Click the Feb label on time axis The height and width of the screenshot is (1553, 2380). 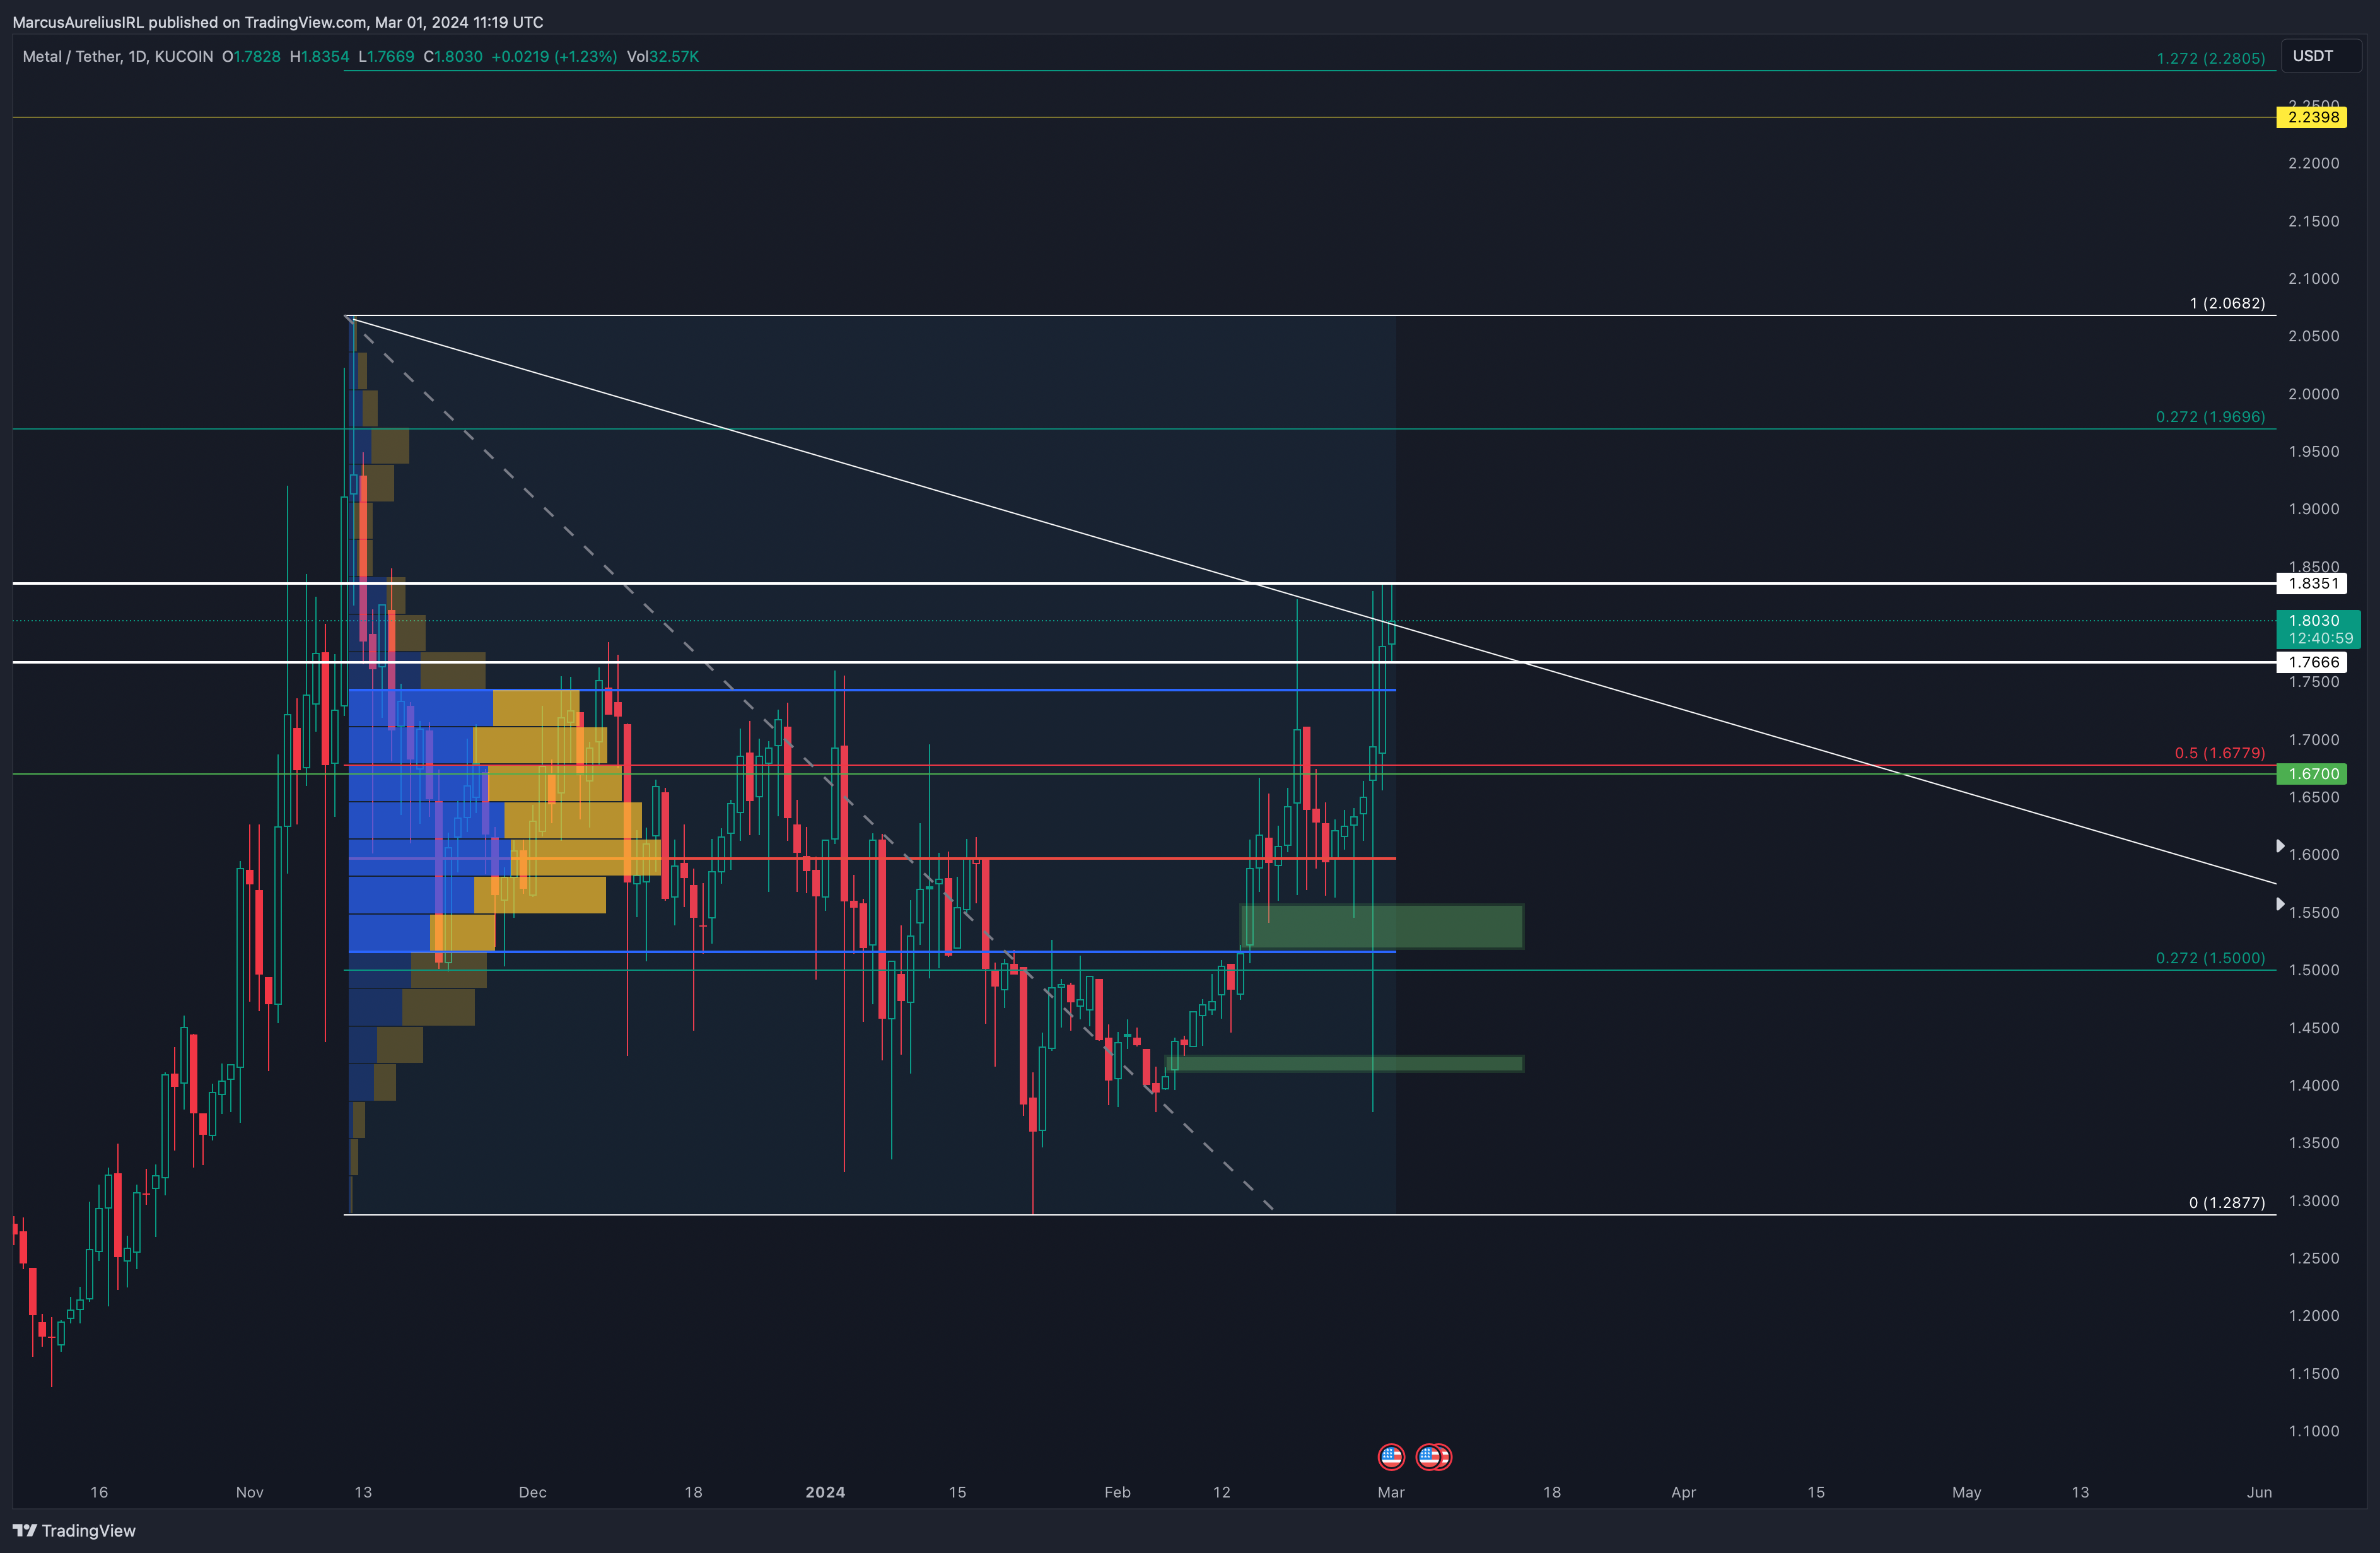point(1118,1492)
